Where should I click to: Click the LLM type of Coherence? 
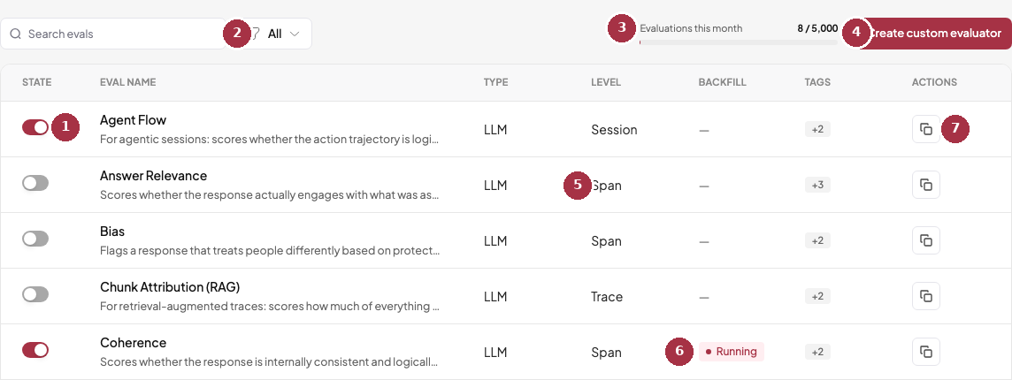(495, 353)
